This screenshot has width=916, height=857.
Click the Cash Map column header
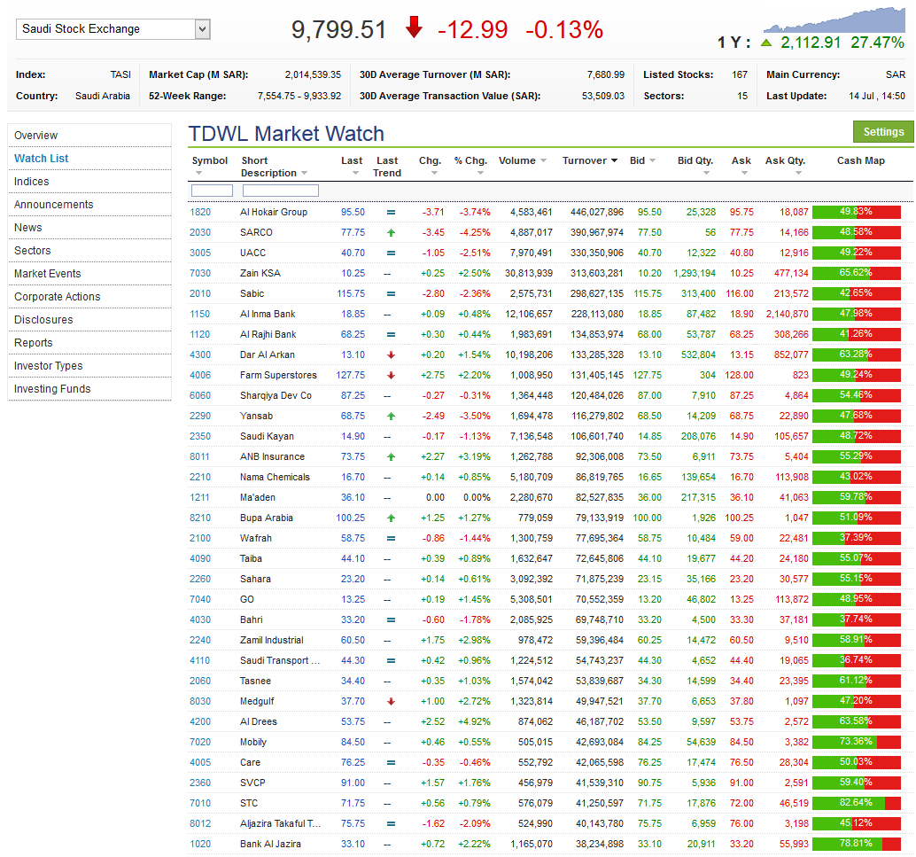click(x=860, y=160)
